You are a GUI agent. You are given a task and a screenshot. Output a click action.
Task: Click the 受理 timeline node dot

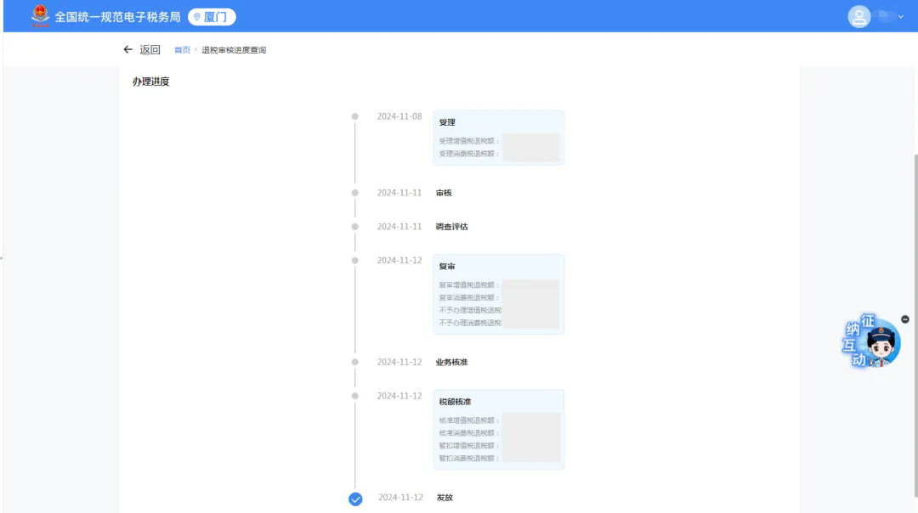[x=355, y=116]
